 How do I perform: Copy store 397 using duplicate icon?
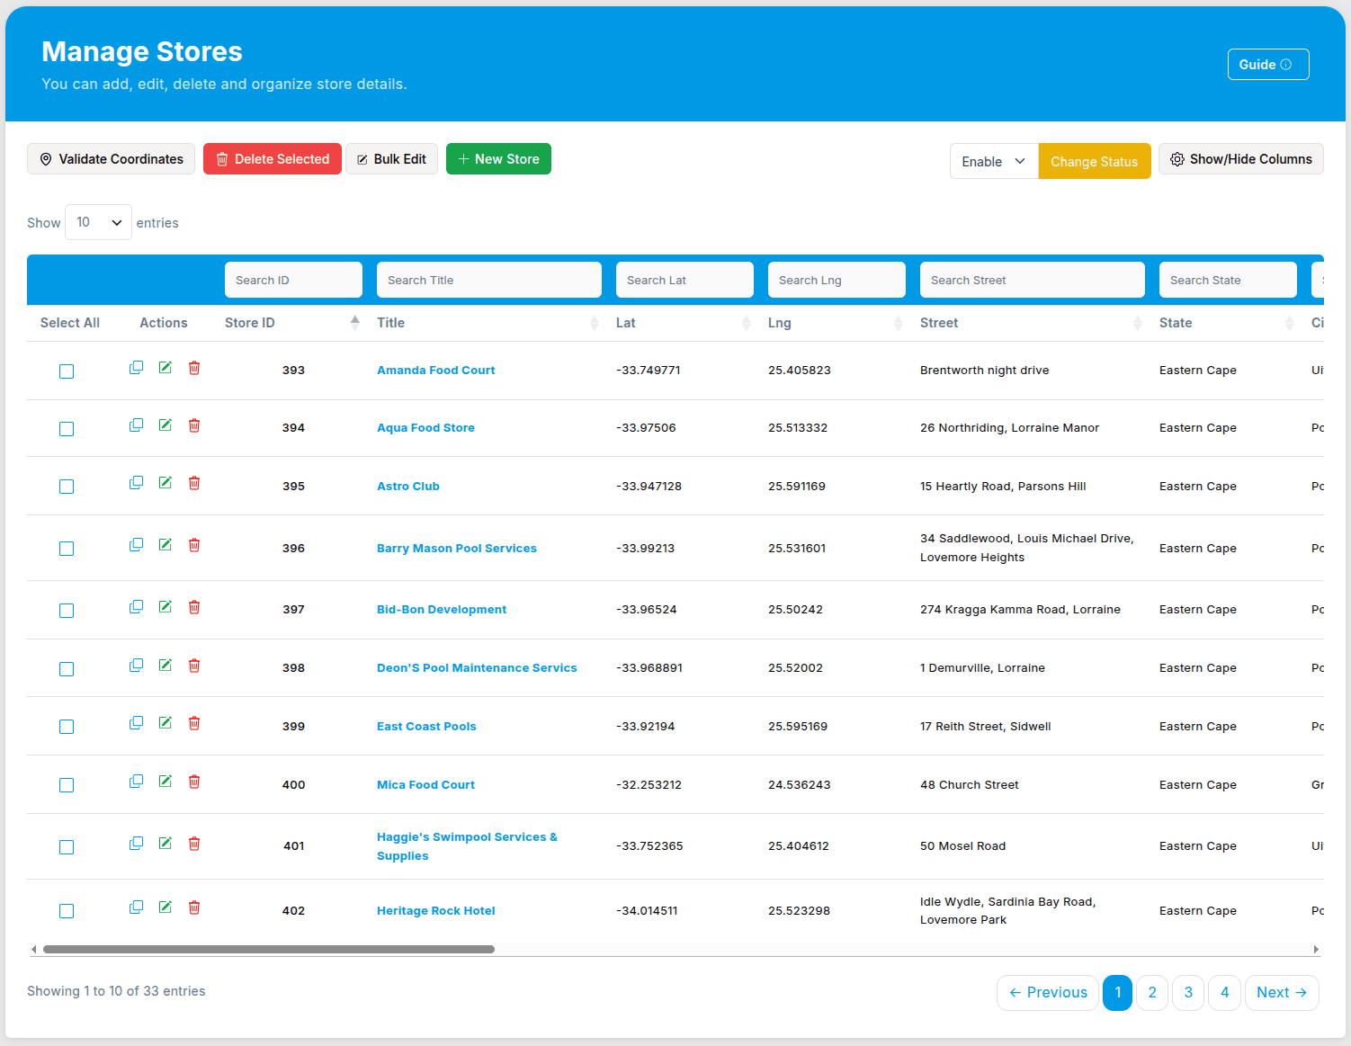pos(137,607)
